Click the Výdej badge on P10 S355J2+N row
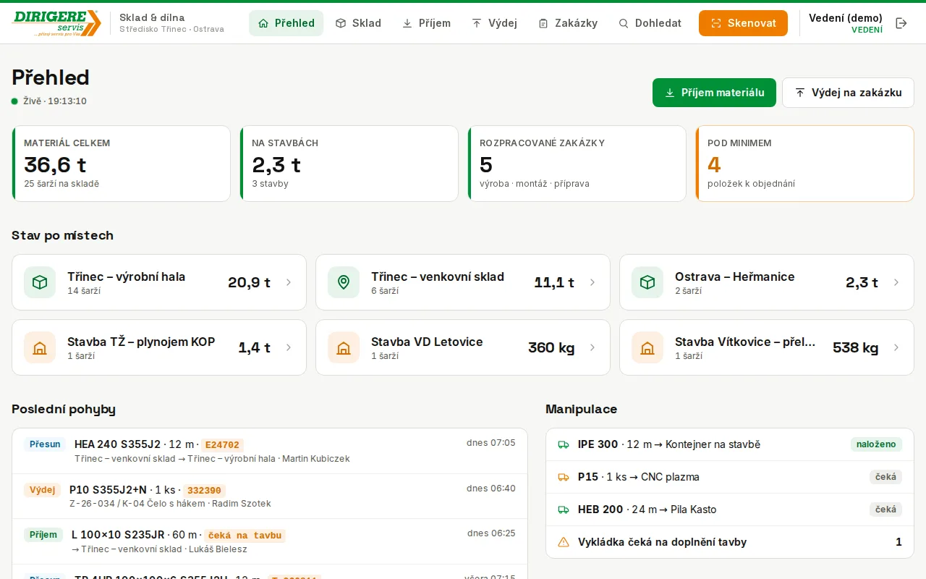Viewport: 926px width, 579px height. (43, 490)
